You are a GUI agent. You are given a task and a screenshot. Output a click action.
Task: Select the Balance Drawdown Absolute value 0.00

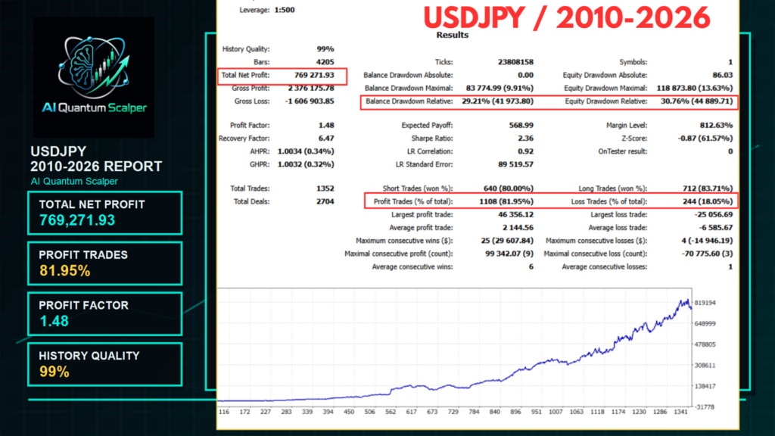[x=525, y=75]
